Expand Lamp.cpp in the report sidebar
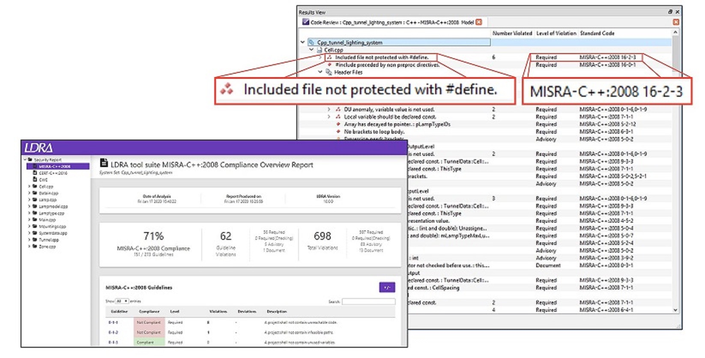The image size is (705, 358). tap(30, 200)
